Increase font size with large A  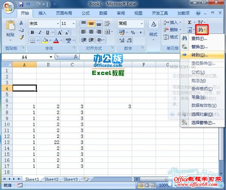point(60,32)
